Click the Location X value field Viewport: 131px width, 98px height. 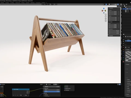[113, 12]
